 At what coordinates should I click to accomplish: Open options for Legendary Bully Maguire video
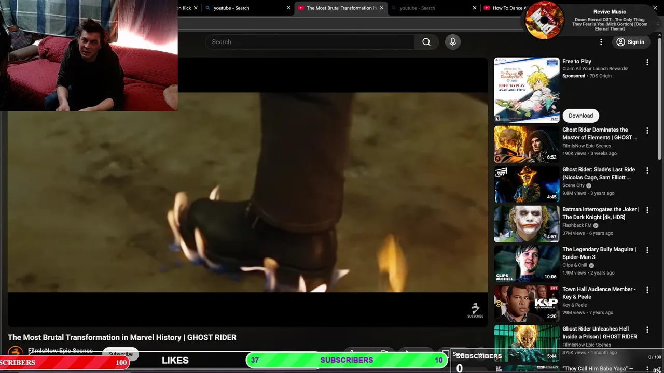coord(647,250)
